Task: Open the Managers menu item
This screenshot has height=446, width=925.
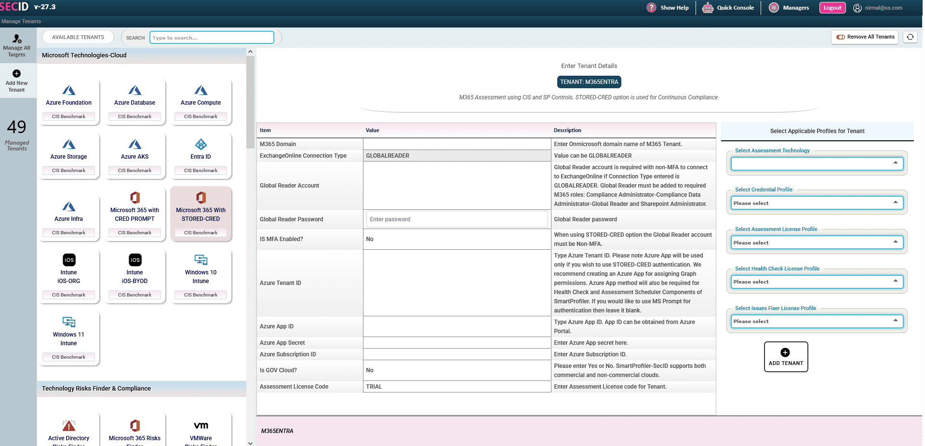Action: (796, 8)
